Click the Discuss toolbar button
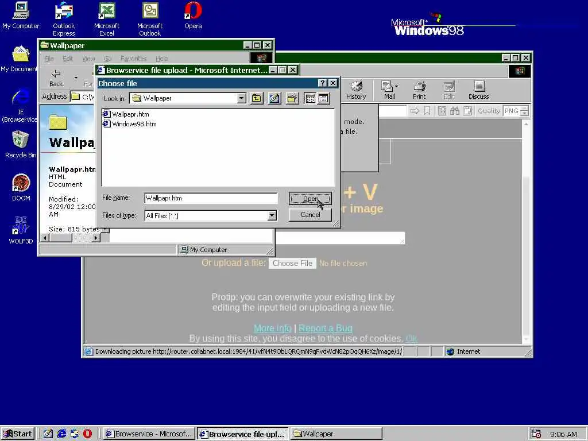 point(479,90)
